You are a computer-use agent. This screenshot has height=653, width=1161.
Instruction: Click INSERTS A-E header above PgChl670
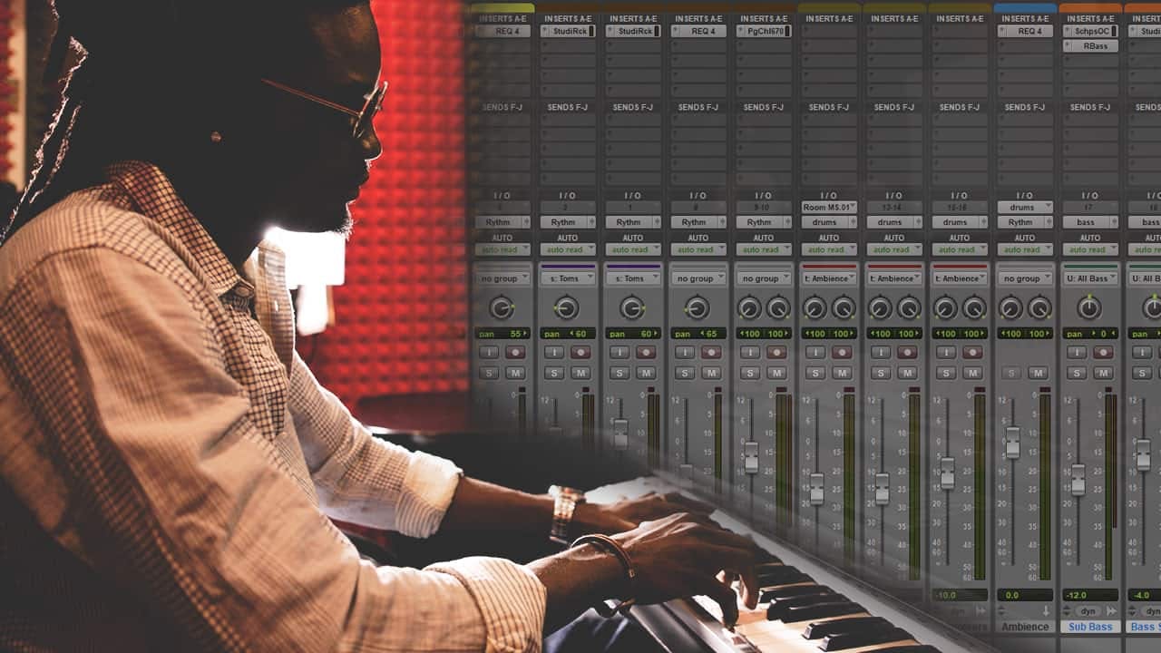[x=764, y=18]
